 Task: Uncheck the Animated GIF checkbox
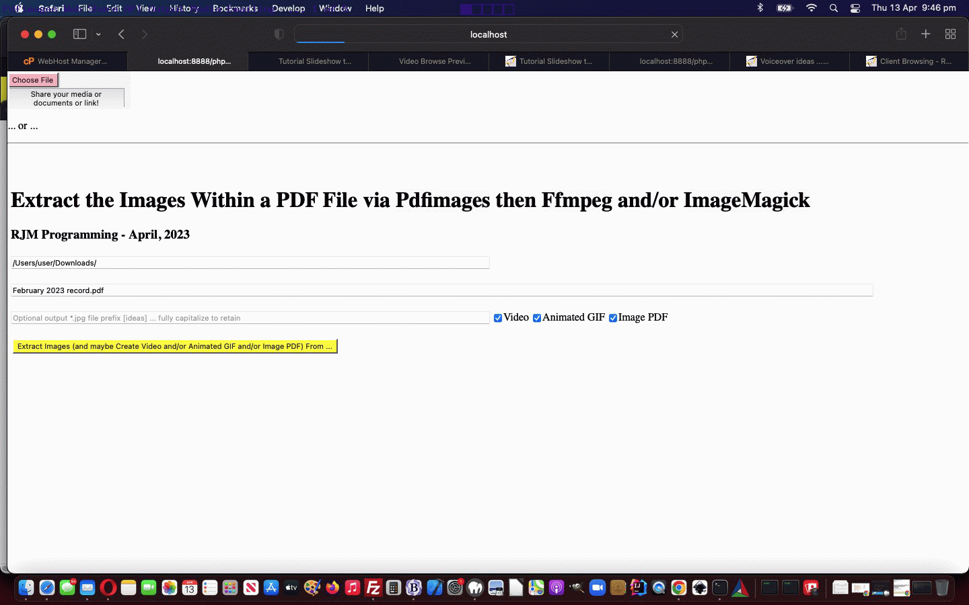click(x=537, y=318)
